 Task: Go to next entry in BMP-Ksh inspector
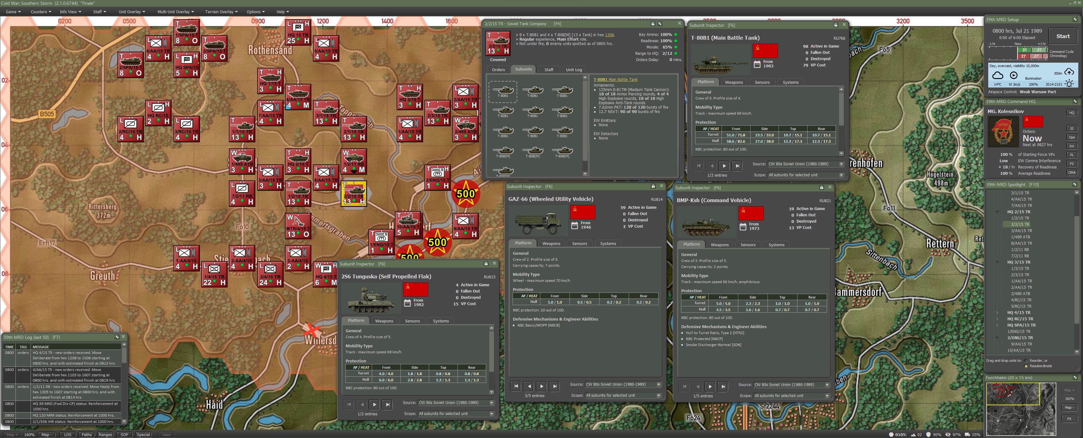coord(710,386)
